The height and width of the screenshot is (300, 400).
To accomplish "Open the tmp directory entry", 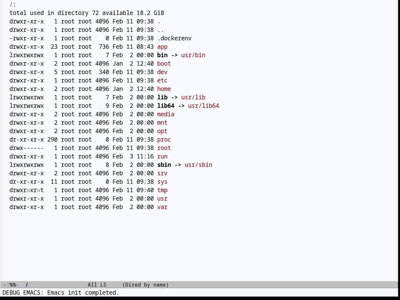I will click(162, 190).
